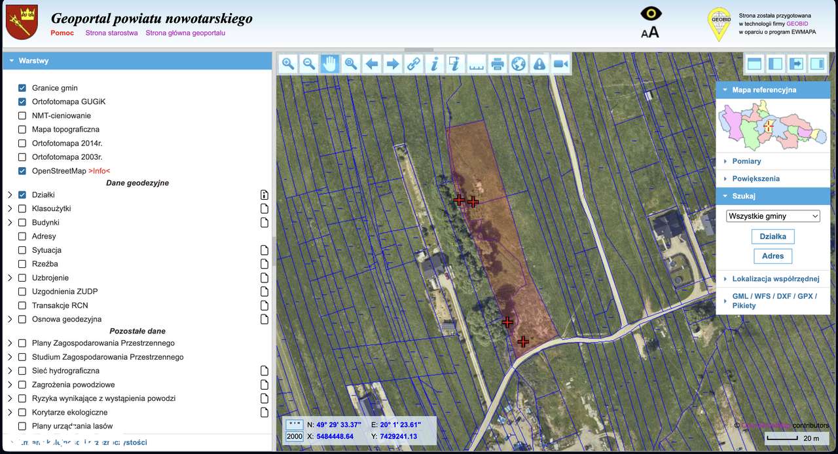Enable the Budynki layer checkbox
Viewport: 838px width, 454px height.
(22, 223)
